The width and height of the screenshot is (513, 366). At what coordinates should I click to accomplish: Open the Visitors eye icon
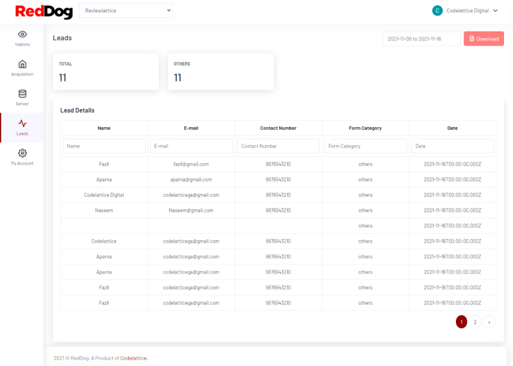pyautogui.click(x=22, y=35)
